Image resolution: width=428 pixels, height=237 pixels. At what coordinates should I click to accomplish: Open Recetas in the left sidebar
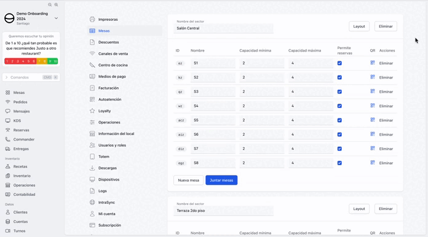click(x=20, y=166)
